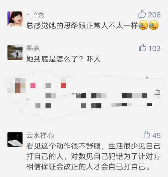Click the visible 也 character in the blurred comment
The width and height of the screenshot is (168, 177).
point(157,93)
